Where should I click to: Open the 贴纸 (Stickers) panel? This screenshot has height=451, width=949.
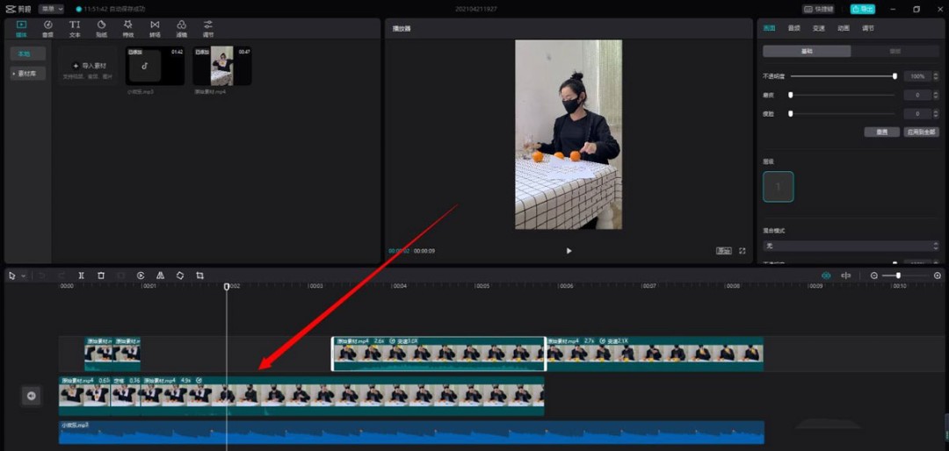pos(101,28)
